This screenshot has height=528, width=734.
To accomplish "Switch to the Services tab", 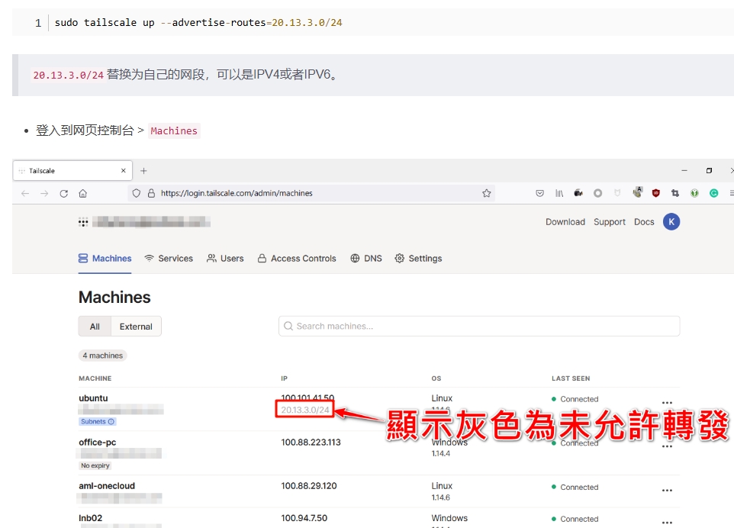I will point(169,259).
